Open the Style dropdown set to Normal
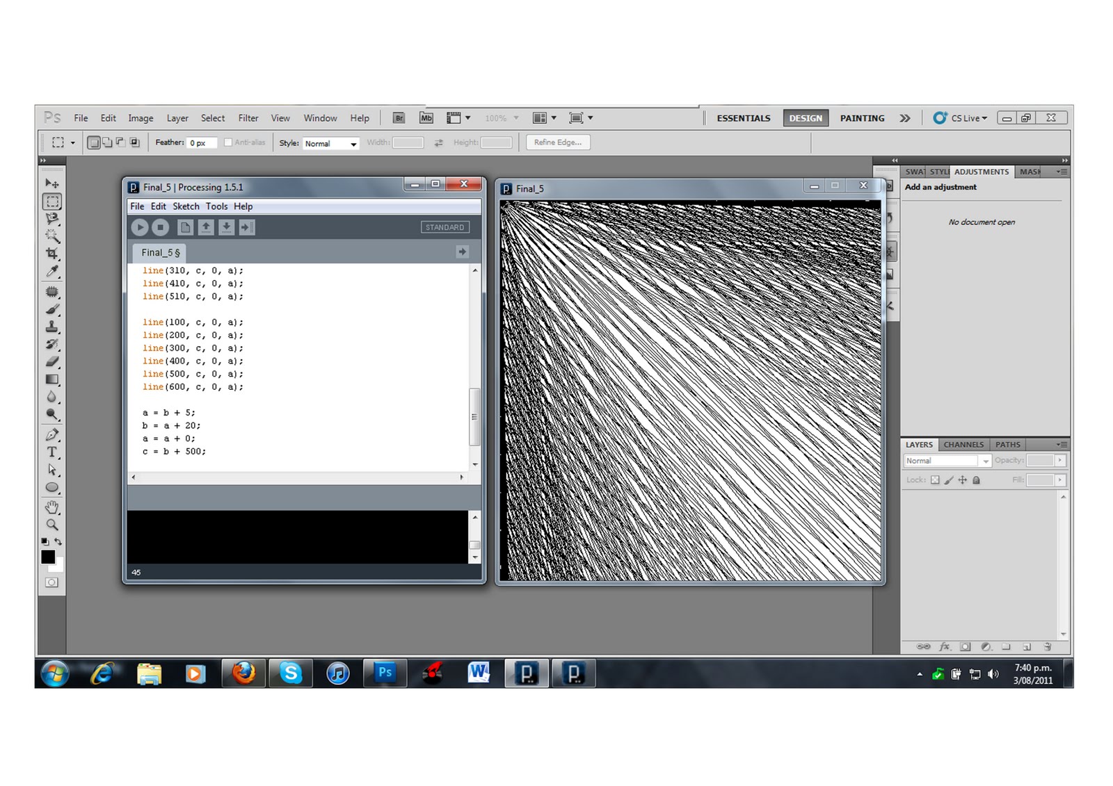1113x786 pixels. click(x=330, y=143)
